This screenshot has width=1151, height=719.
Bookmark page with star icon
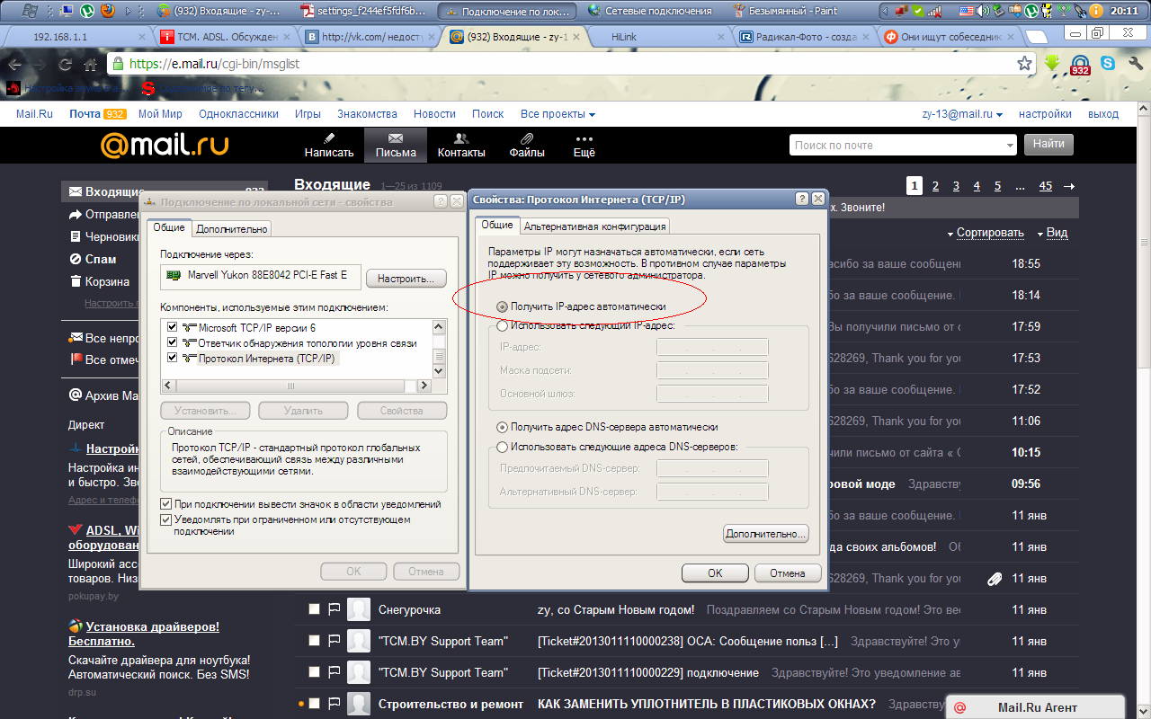pos(1024,64)
